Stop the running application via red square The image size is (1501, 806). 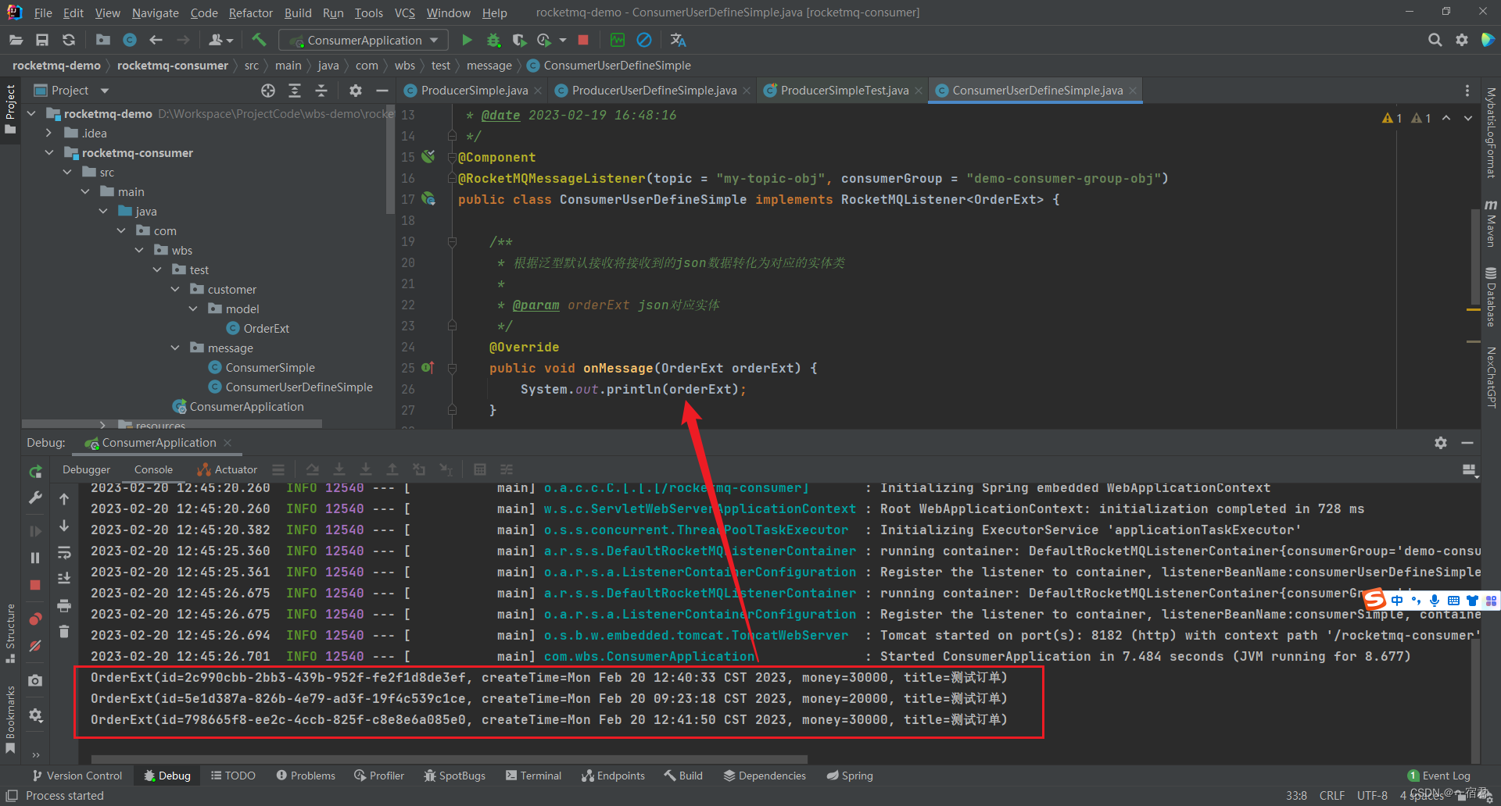583,40
